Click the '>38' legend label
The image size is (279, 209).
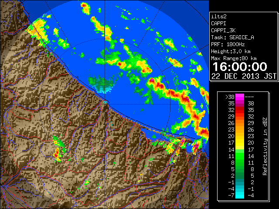click(x=230, y=97)
